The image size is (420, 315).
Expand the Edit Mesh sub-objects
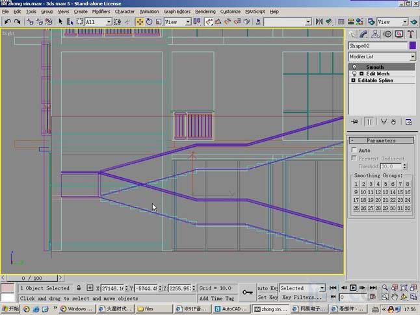coord(361,73)
